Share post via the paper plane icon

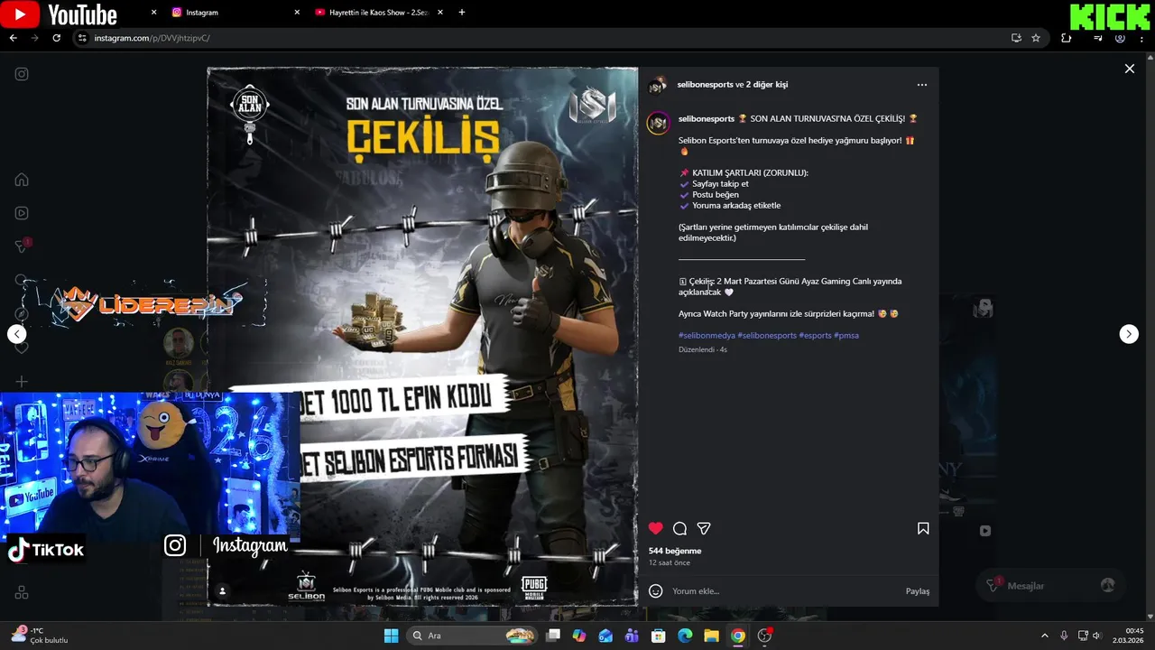click(x=704, y=528)
